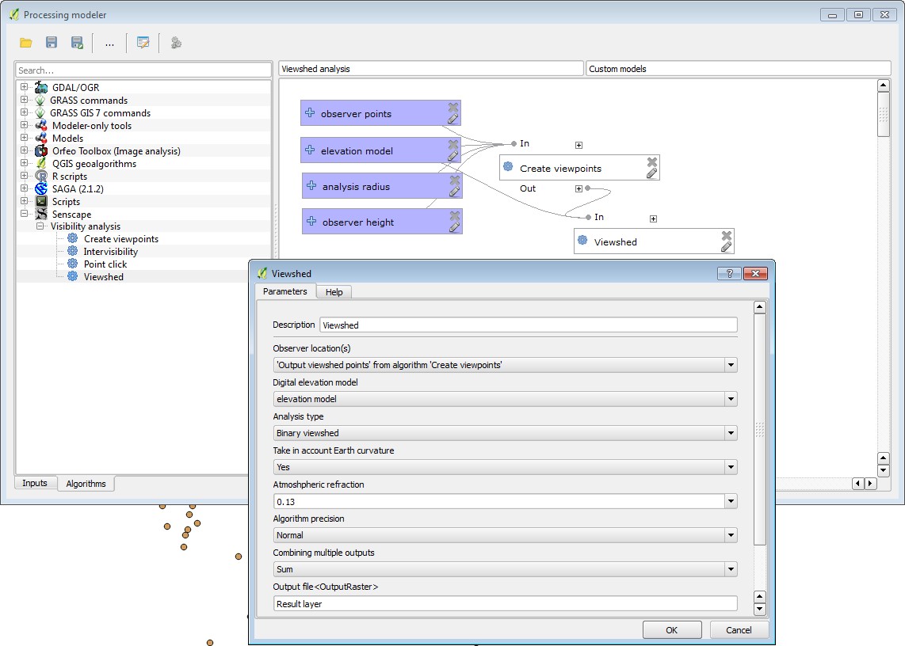The height and width of the screenshot is (646, 905).
Task: Select Intervisibility in algorithm tree
Action: [111, 252]
